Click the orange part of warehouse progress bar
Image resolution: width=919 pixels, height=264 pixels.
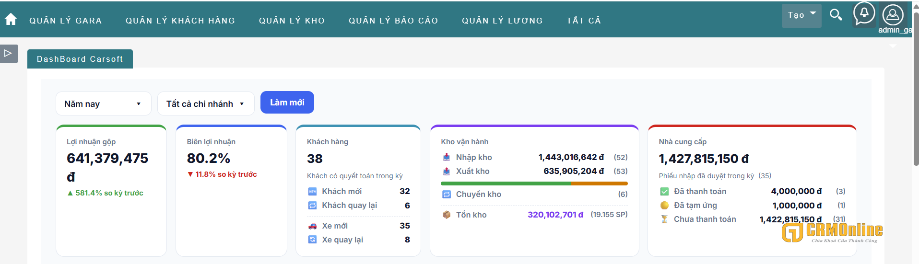[x=599, y=184]
